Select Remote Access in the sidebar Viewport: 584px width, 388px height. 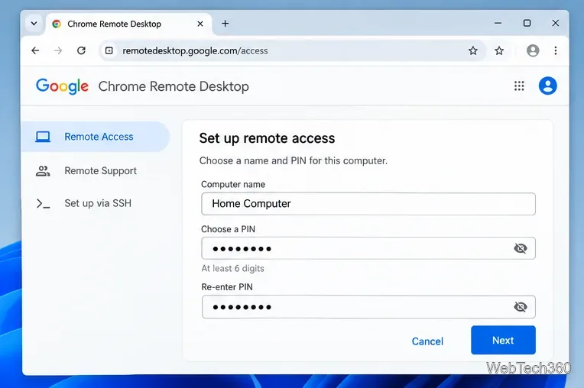pyautogui.click(x=96, y=137)
